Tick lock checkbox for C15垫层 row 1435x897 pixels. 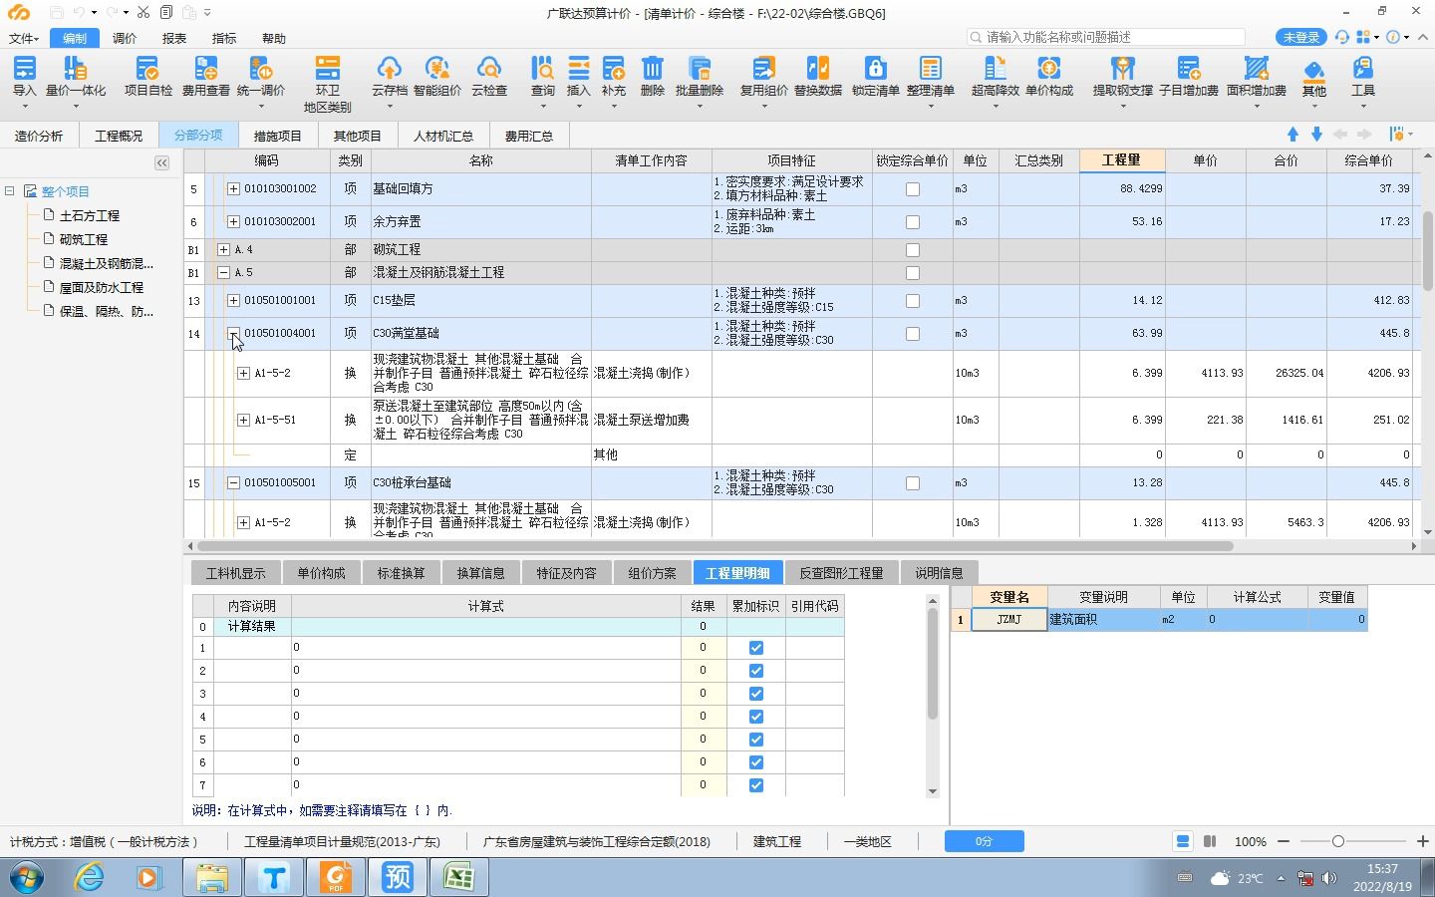[x=912, y=301]
